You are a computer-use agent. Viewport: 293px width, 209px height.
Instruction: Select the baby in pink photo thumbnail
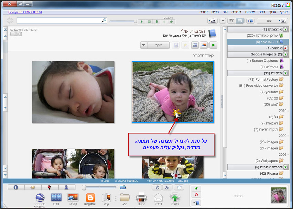[173, 92]
